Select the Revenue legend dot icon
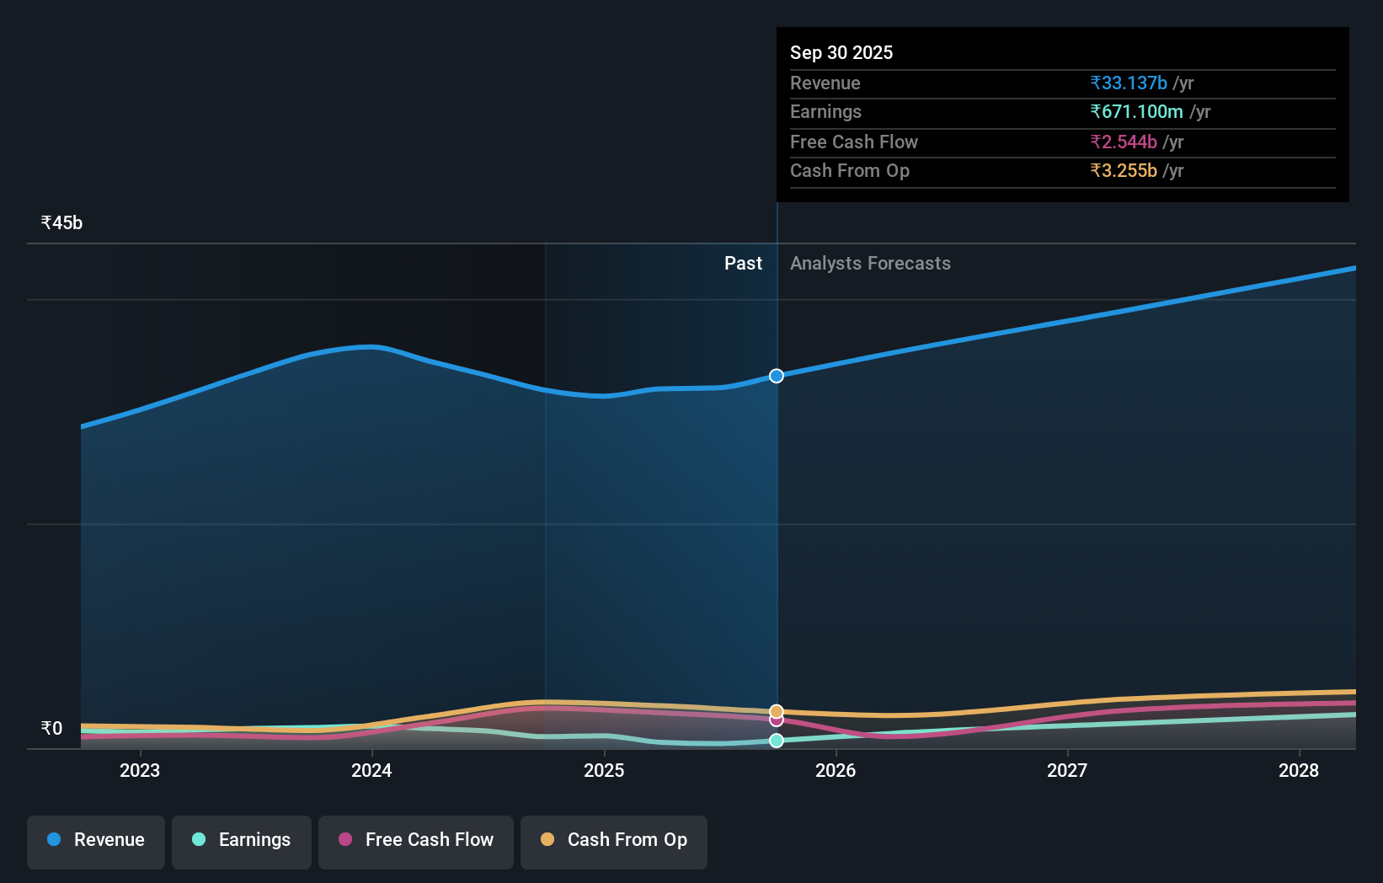Viewport: 1383px width, 883px height. tap(53, 840)
